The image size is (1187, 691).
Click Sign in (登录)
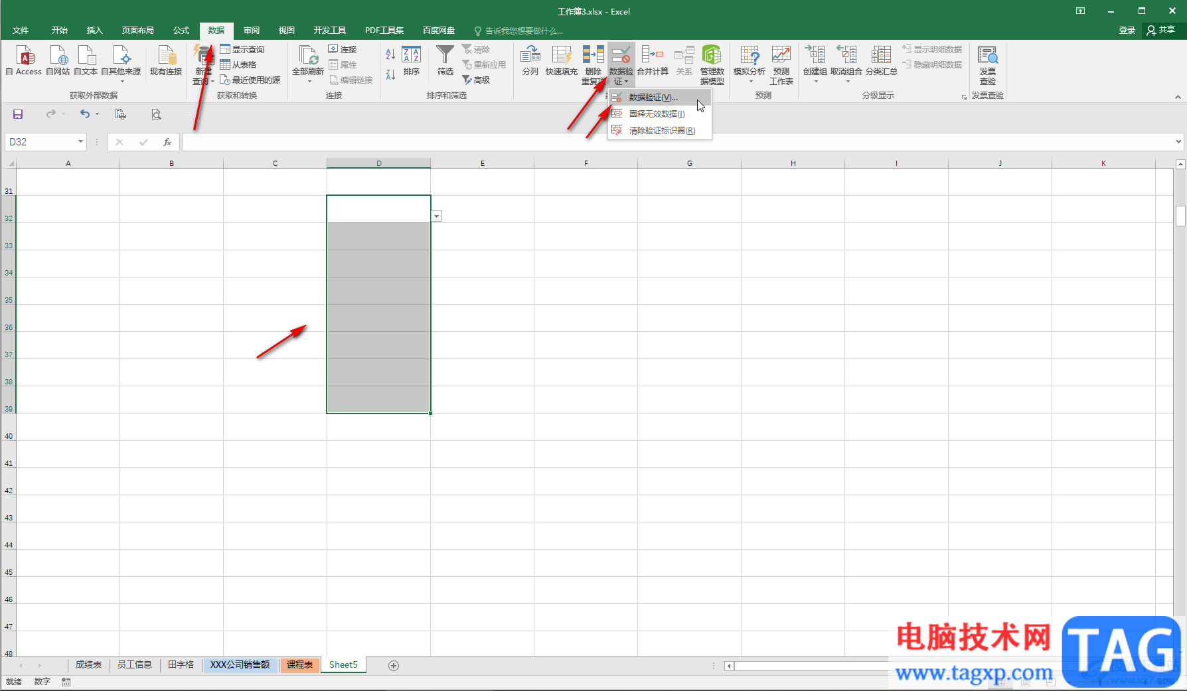[x=1127, y=31]
